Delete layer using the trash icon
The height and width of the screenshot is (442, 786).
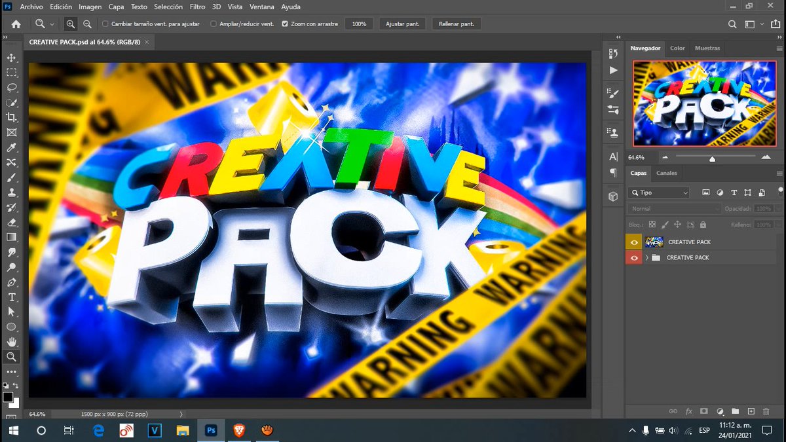[766, 411]
